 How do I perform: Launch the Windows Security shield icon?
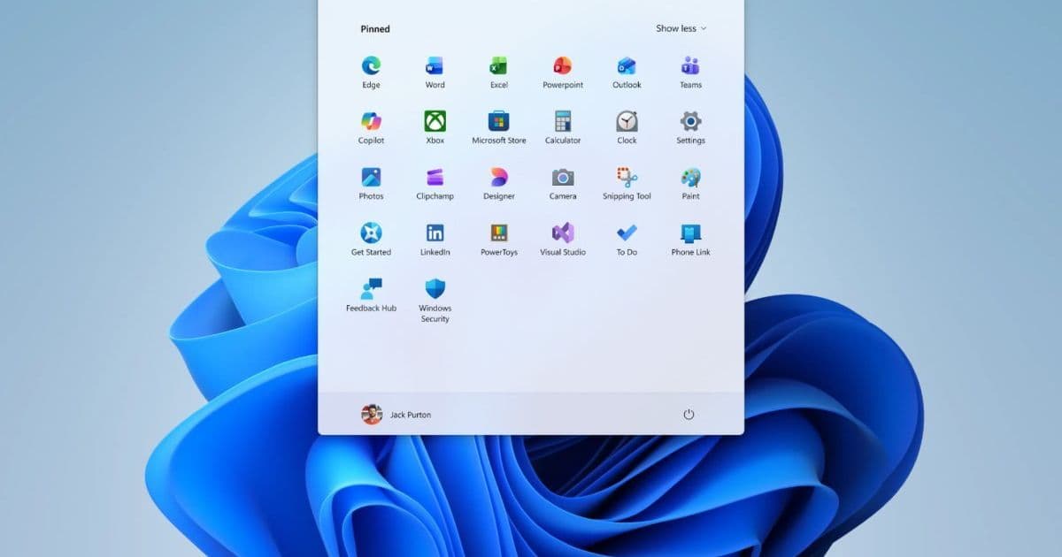(x=435, y=288)
